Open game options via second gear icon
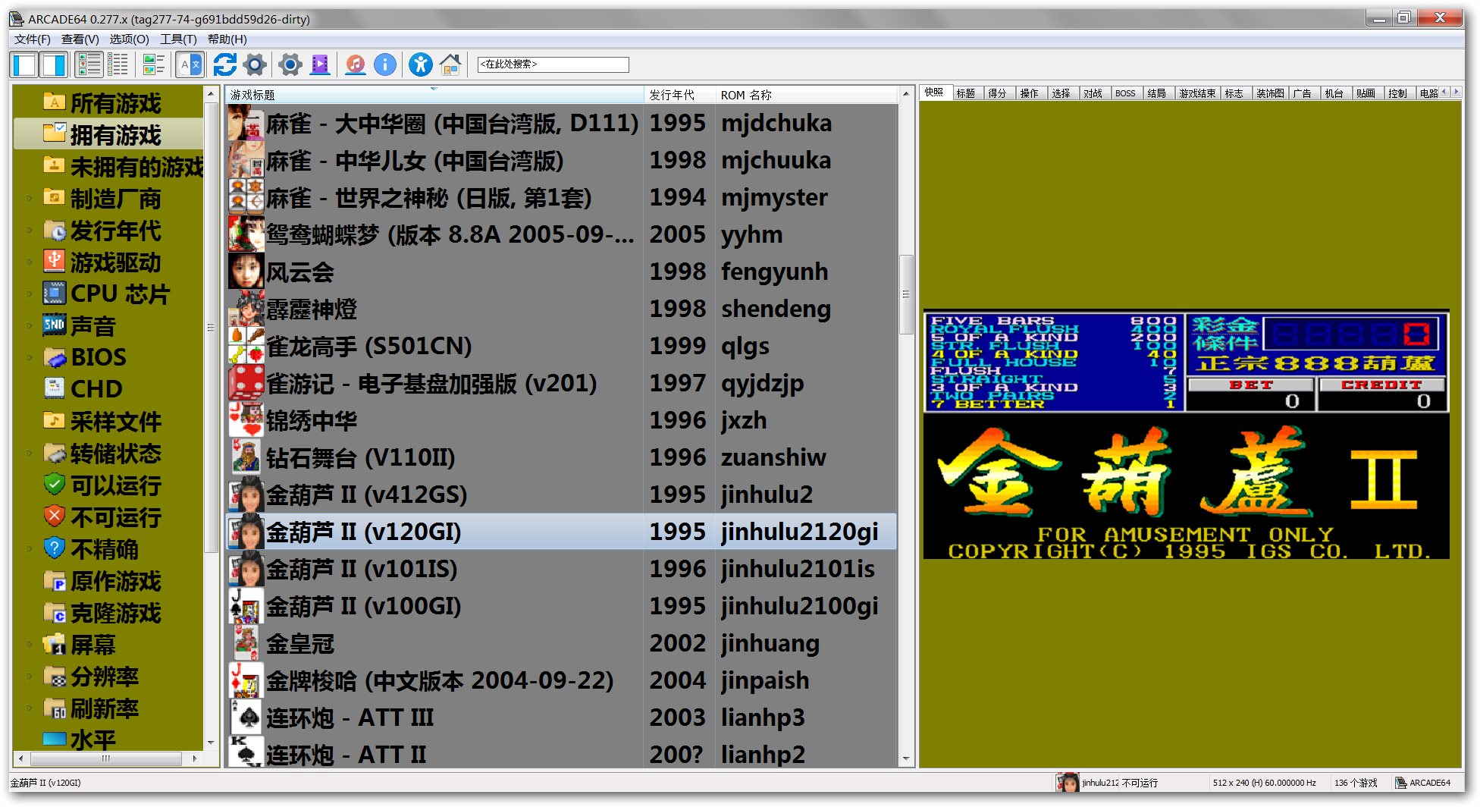 pyautogui.click(x=290, y=65)
